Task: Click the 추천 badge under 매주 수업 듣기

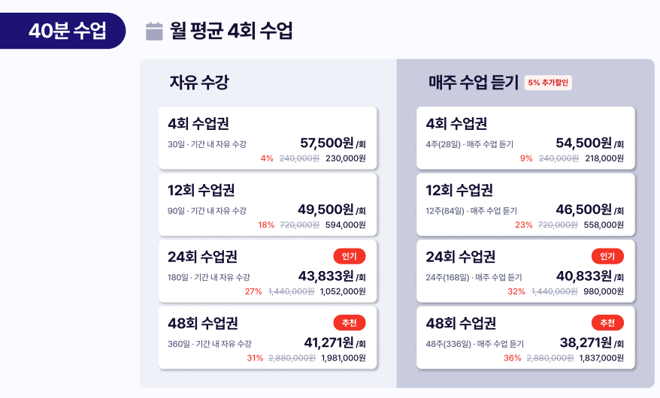Action: pyautogui.click(x=607, y=322)
